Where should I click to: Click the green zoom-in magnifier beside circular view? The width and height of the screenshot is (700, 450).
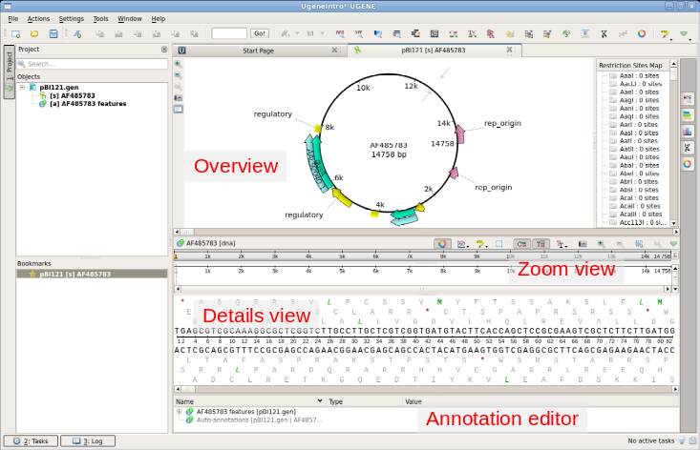(x=179, y=64)
